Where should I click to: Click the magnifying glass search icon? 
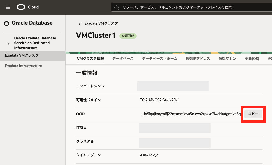116,8
